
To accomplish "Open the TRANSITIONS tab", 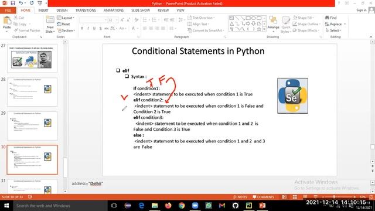I will tap(86, 11).
